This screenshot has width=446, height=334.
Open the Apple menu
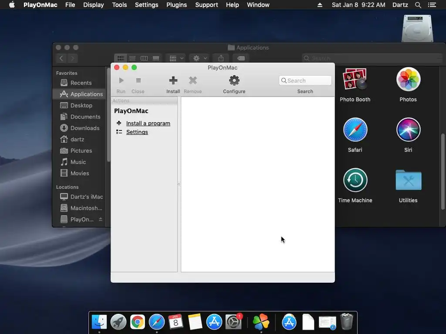12,5
